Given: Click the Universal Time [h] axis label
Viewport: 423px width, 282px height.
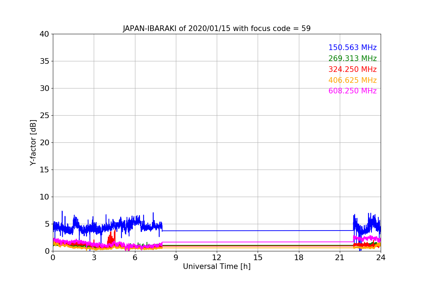Looking at the screenshot, I should [217, 266].
